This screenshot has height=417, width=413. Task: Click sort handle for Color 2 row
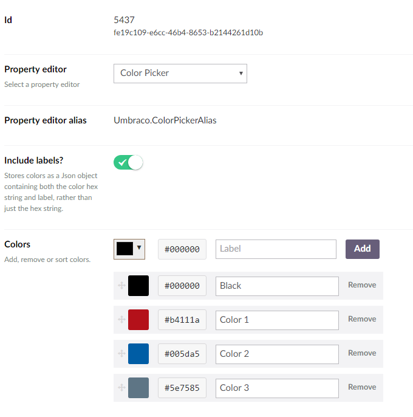121,353
